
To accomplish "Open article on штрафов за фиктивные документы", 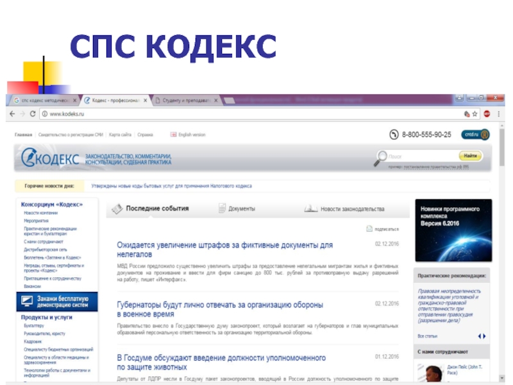I will pos(225,250).
